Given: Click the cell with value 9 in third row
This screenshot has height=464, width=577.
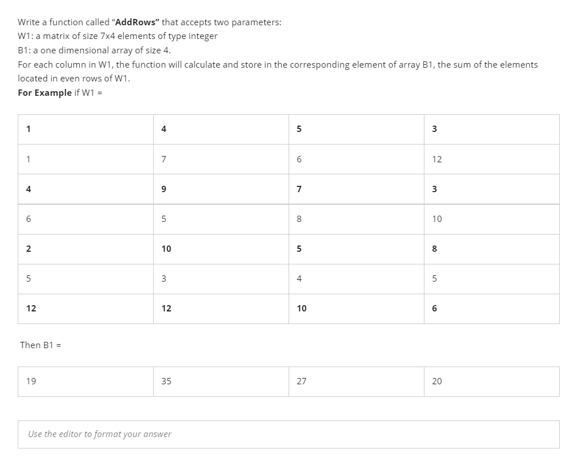Looking at the screenshot, I should [220, 189].
